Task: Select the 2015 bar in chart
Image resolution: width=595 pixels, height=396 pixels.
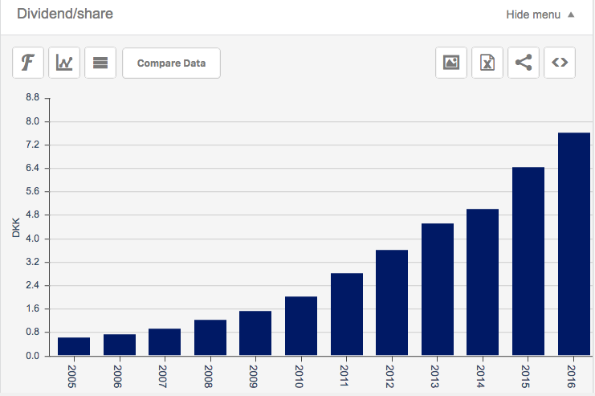Action: click(528, 261)
